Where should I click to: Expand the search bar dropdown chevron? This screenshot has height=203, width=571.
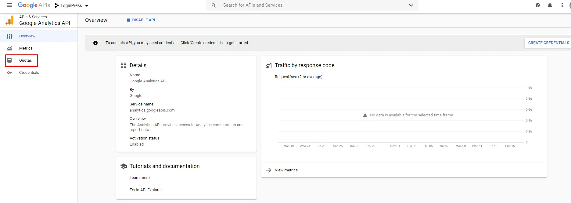click(411, 5)
